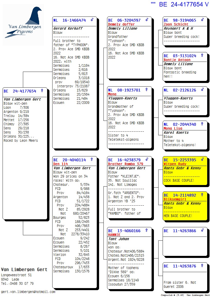The width and height of the screenshot is (210, 302).
Task: Click female symbol in Bliksemgirl box
Action: pyautogui.click(x=202, y=195)
